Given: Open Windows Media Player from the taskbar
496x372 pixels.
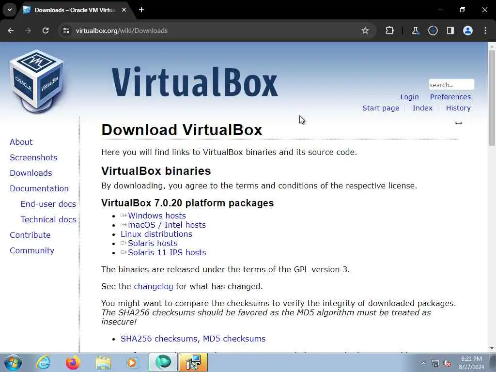Looking at the screenshot, I should [132, 362].
